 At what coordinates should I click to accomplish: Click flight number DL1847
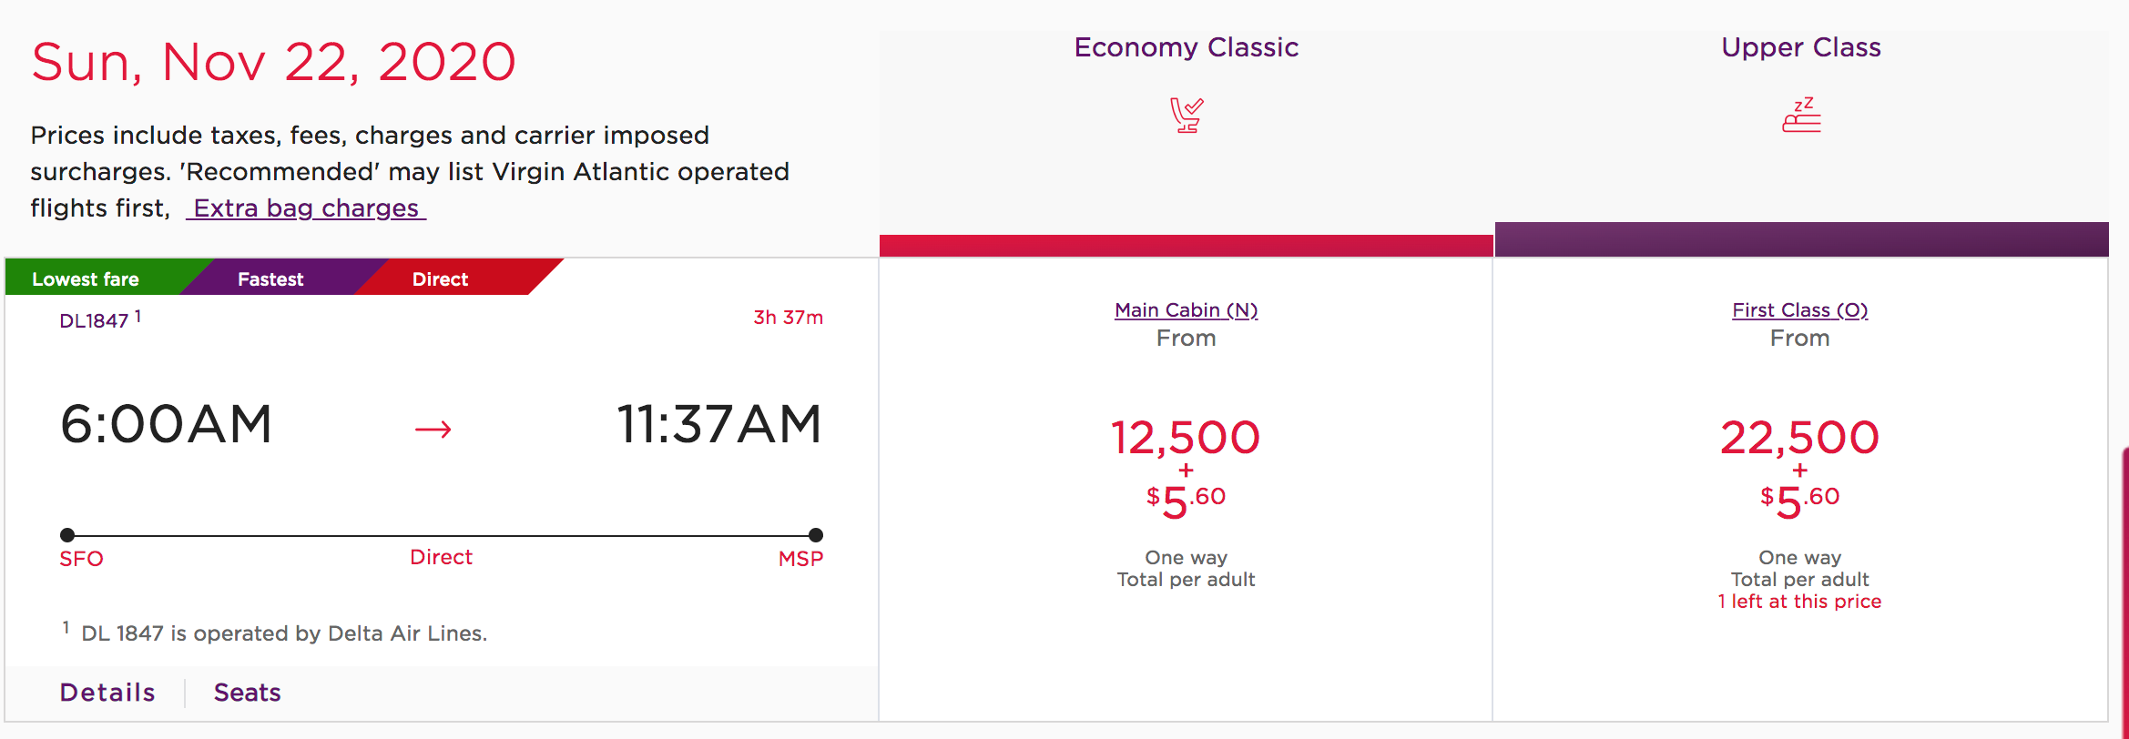tap(94, 320)
